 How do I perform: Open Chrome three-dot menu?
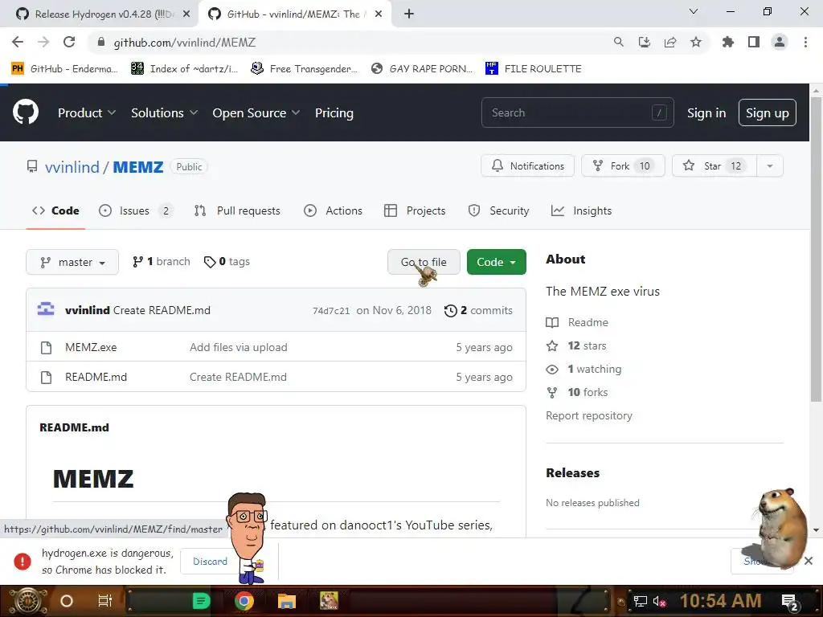tap(805, 42)
